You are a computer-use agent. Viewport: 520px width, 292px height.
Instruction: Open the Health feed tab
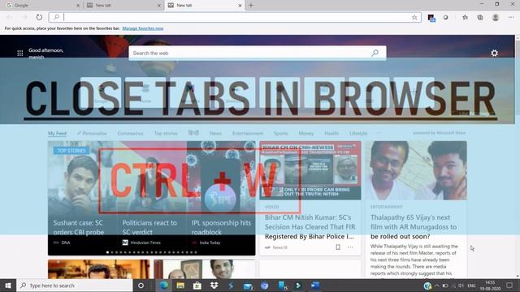(331, 133)
